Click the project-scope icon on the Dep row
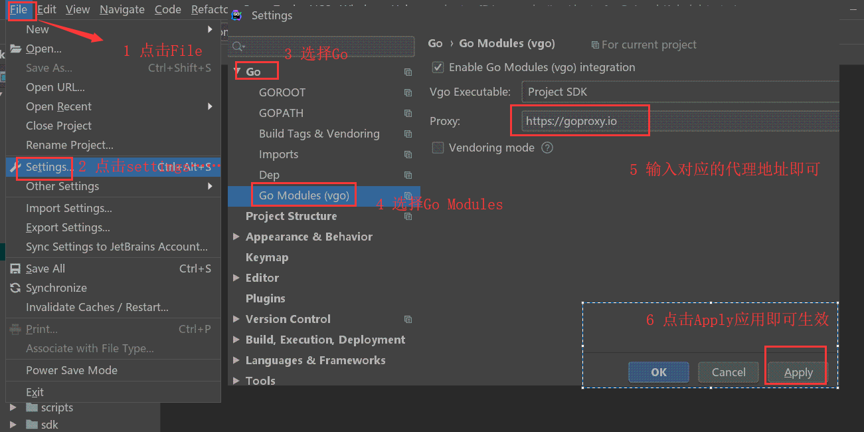This screenshot has height=432, width=864. point(408,175)
